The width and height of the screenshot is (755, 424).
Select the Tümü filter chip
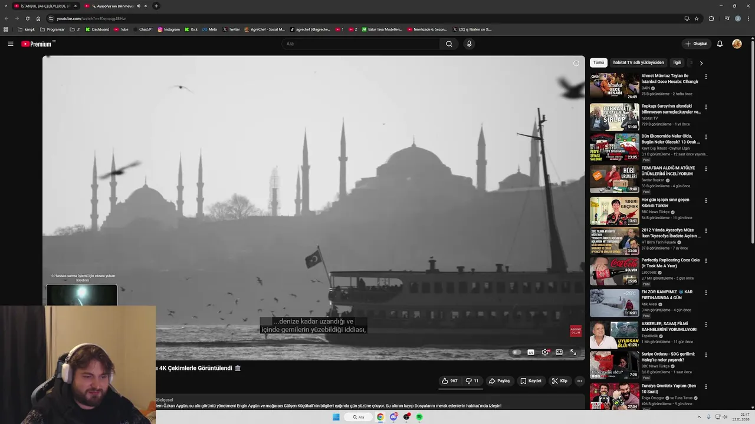pyautogui.click(x=599, y=62)
